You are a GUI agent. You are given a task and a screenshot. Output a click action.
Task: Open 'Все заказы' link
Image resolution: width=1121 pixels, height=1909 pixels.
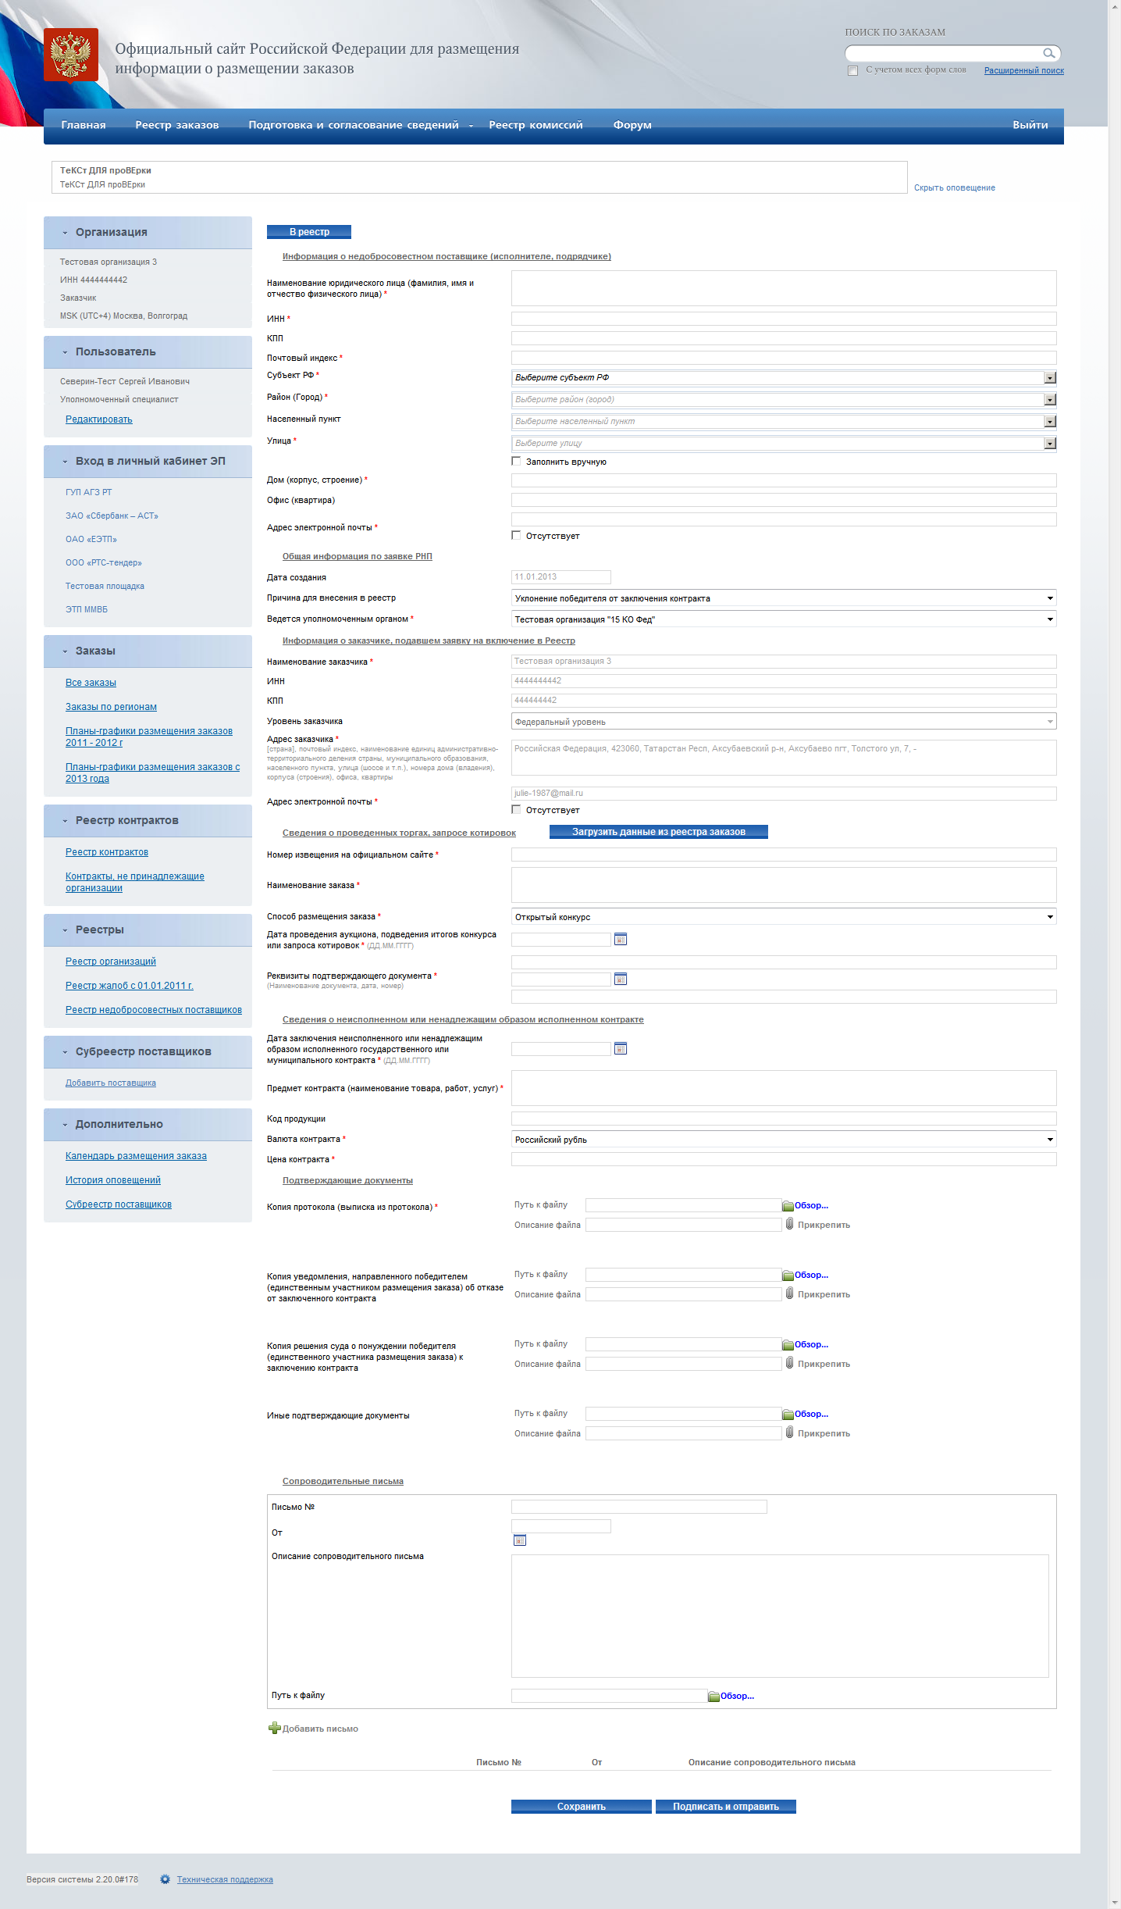coord(91,683)
